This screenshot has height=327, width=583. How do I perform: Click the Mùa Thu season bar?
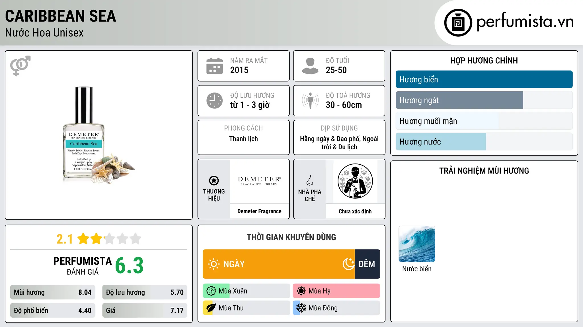click(246, 308)
